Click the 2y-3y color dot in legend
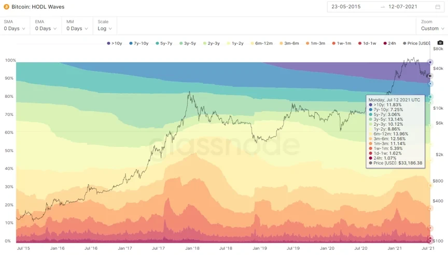Screen dimensions: 448x255 point(205,43)
